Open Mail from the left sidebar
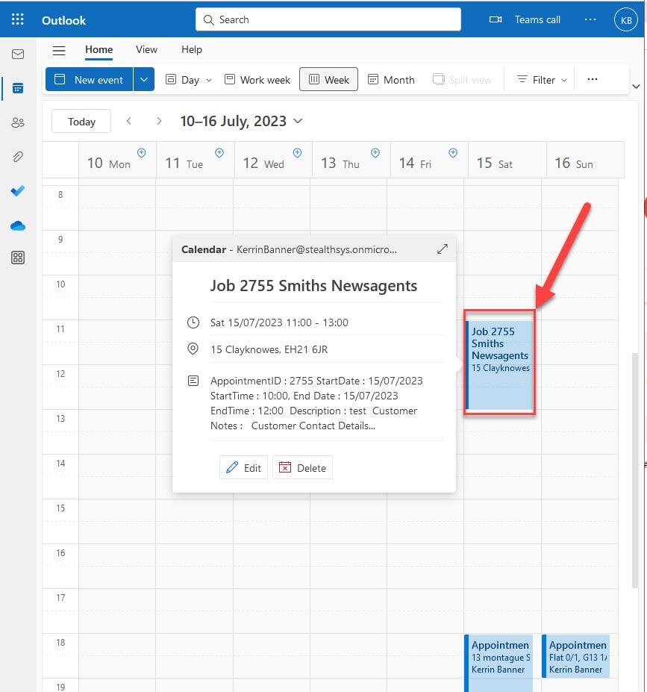Viewport: 647px width, 692px height. [18, 54]
